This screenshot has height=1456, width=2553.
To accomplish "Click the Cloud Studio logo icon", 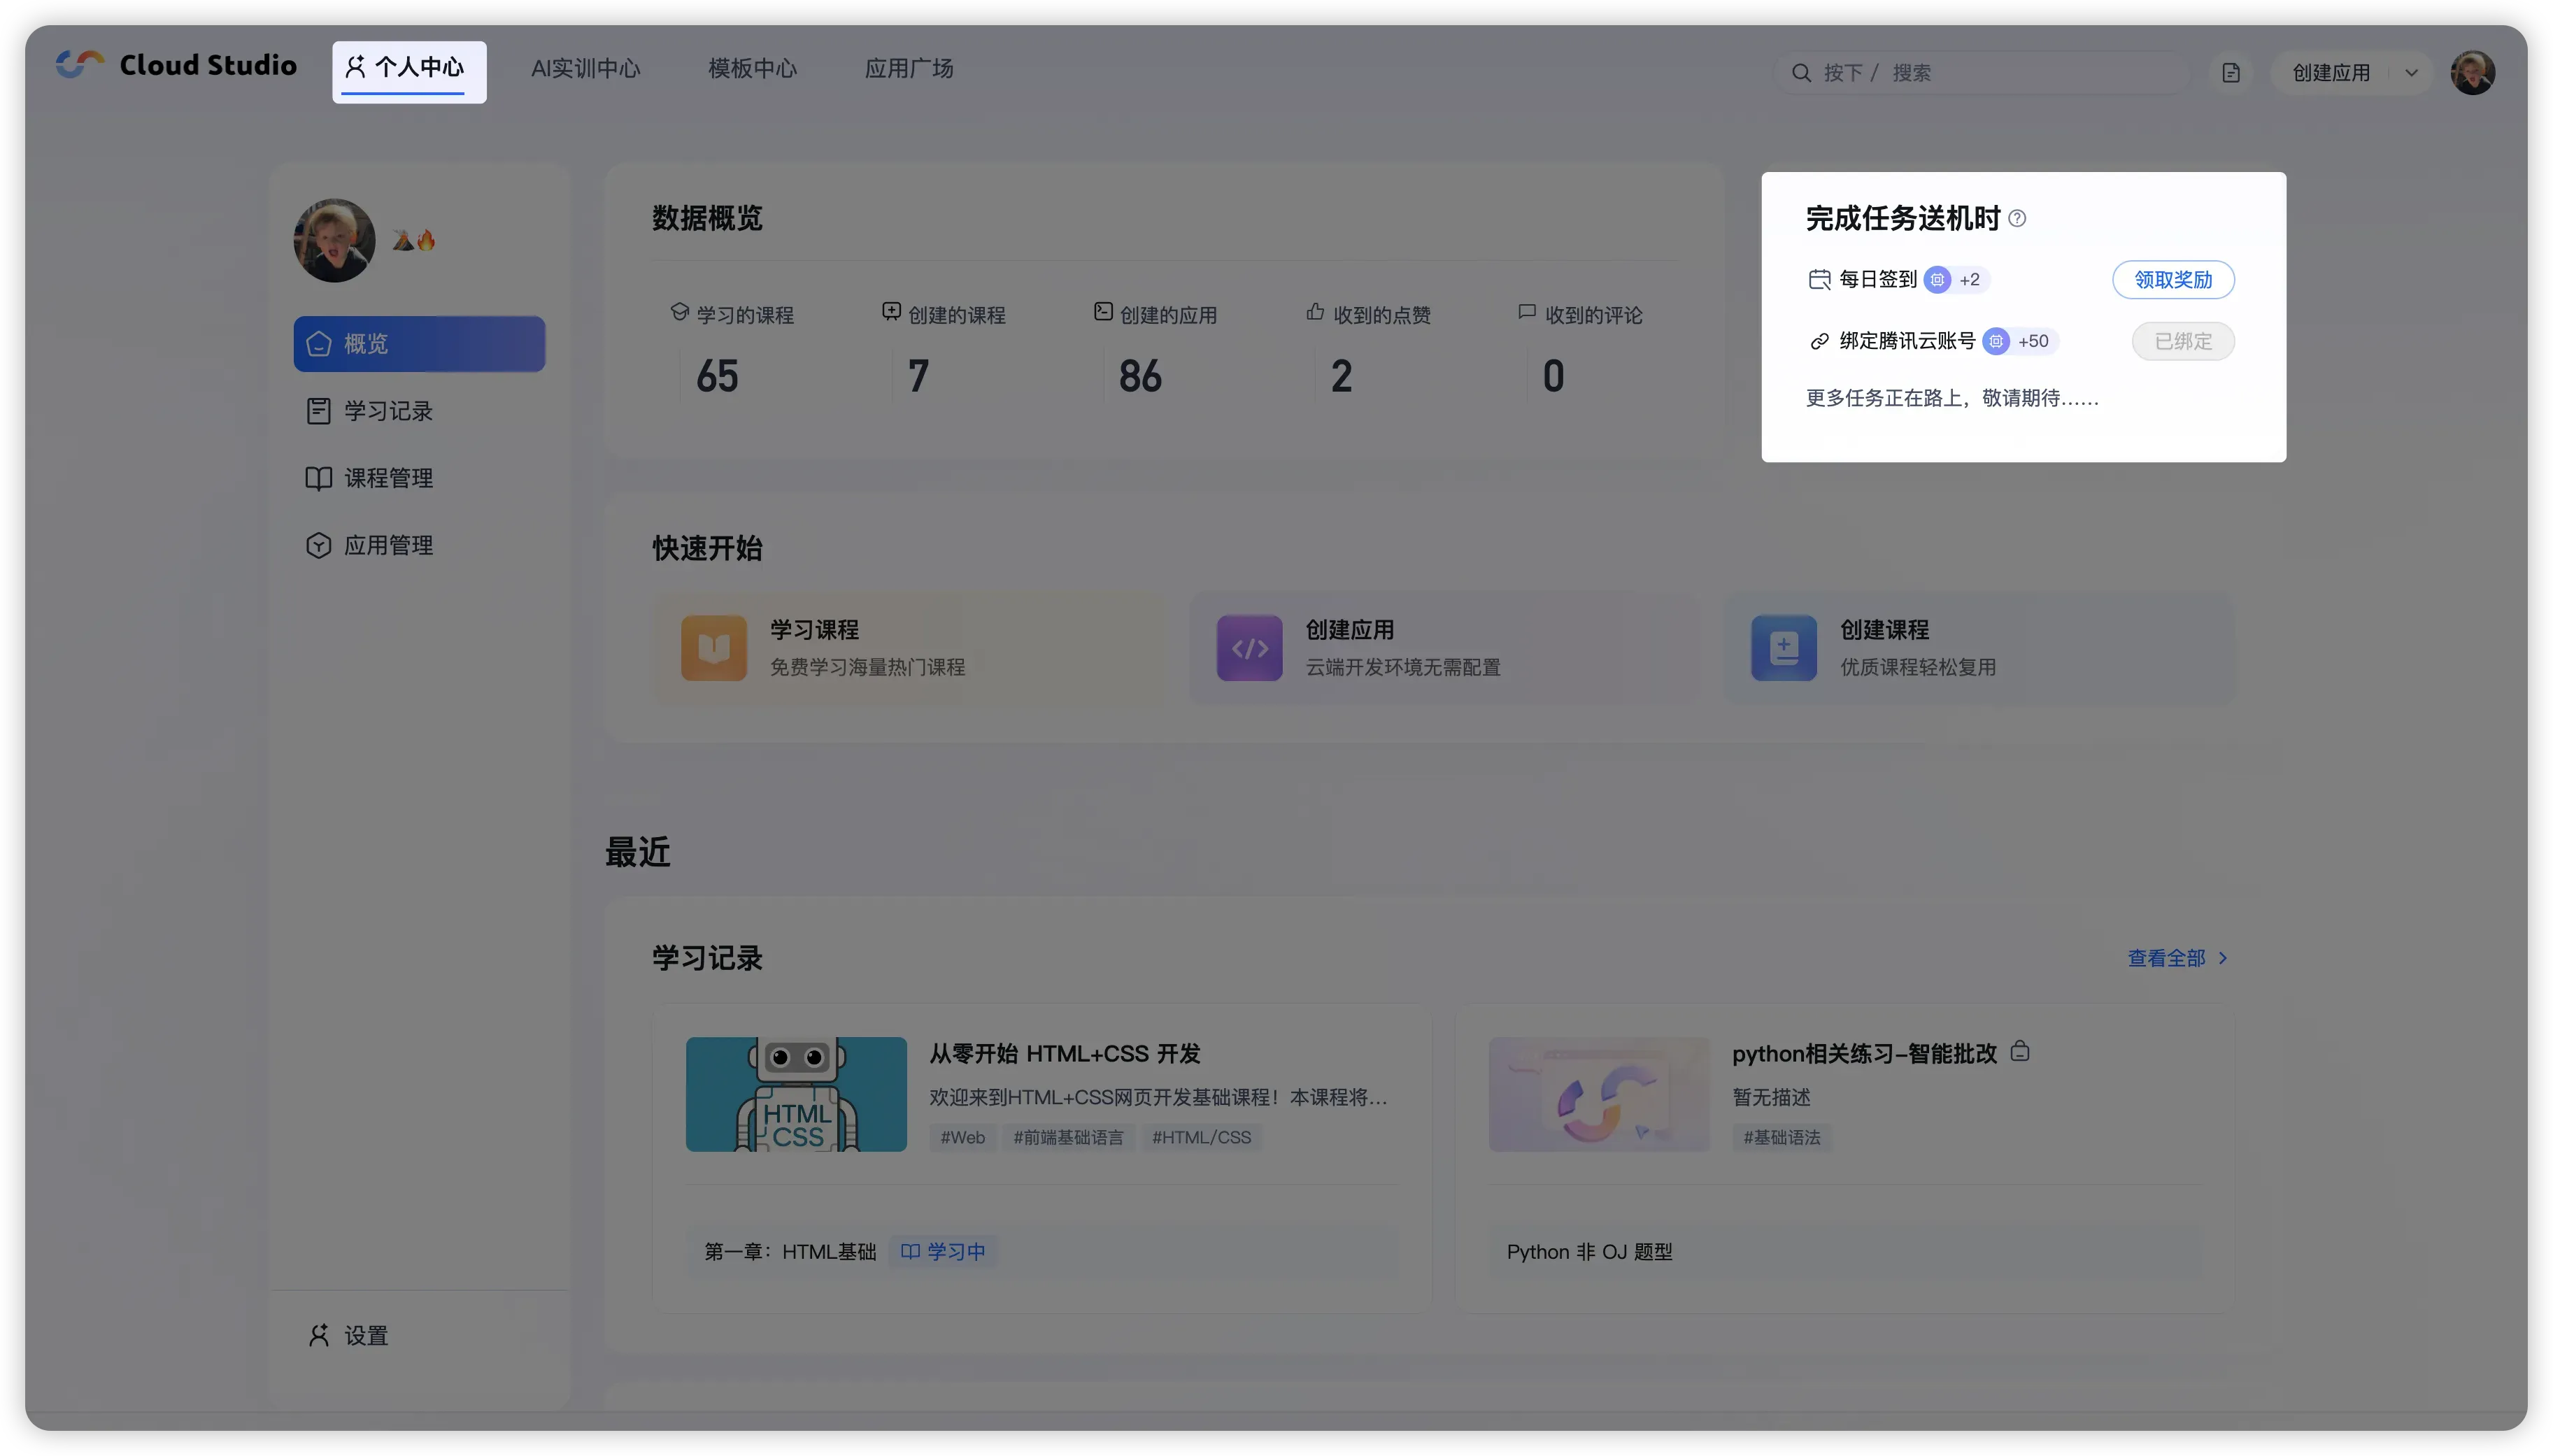I will tap(80, 65).
